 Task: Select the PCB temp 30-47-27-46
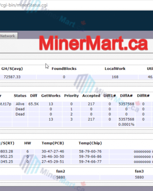(x=53, y=151)
